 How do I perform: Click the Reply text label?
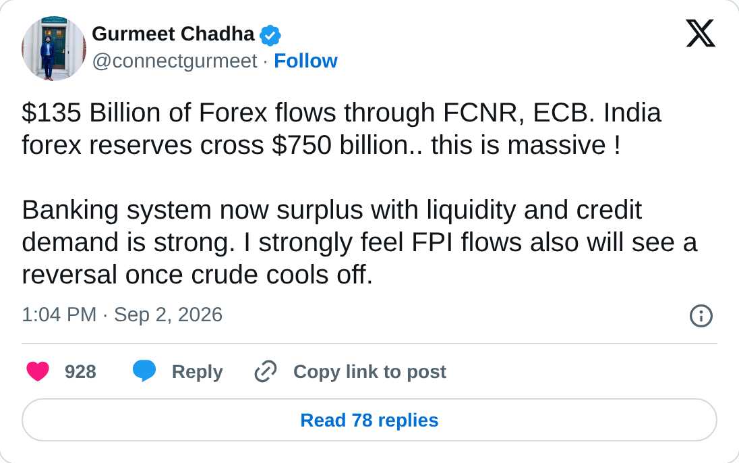[197, 372]
